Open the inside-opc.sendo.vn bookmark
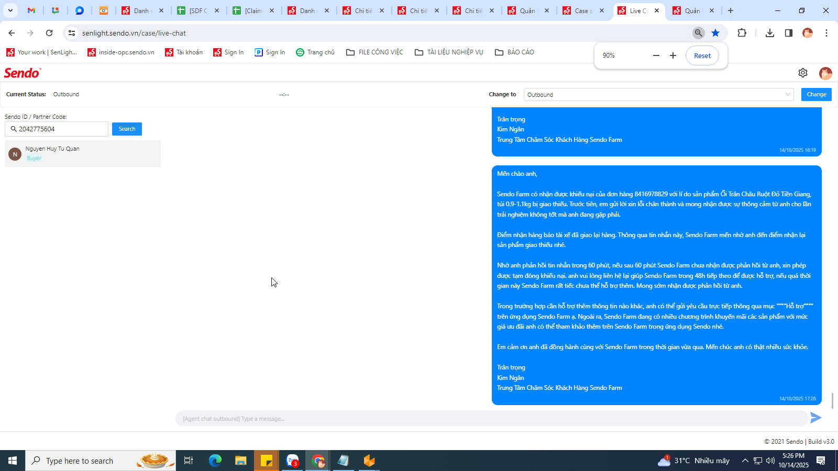 coord(121,52)
